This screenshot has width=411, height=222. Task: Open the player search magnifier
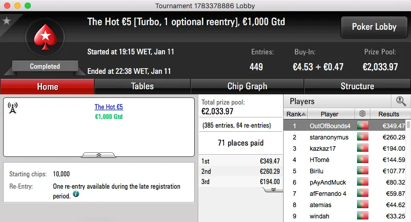401,102
